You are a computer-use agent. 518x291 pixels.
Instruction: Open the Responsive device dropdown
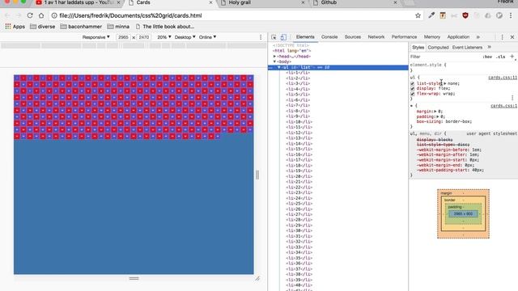[x=96, y=37]
